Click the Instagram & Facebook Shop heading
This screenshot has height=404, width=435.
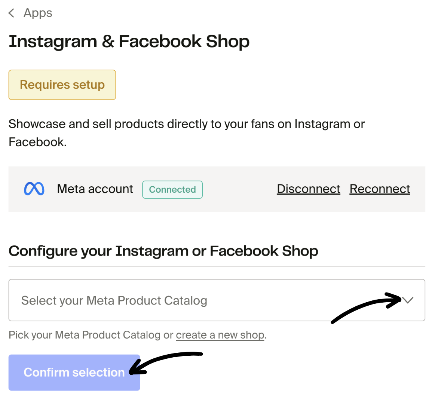[x=129, y=41]
